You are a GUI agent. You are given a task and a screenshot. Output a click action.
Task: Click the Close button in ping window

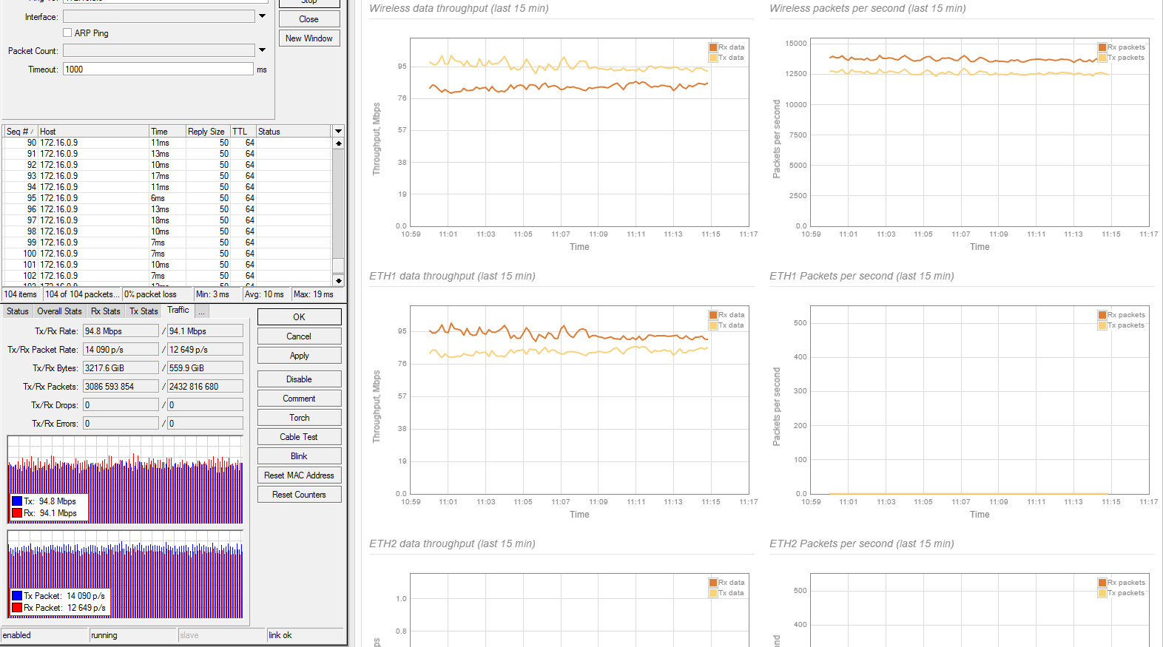pos(309,19)
